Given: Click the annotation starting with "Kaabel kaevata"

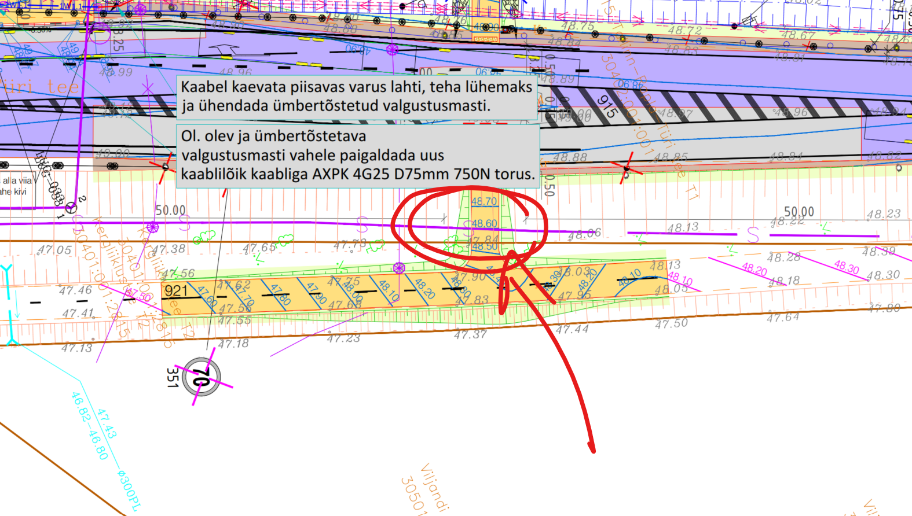Looking at the screenshot, I should click(356, 96).
